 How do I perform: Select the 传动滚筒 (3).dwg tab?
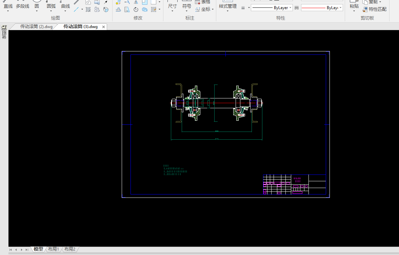(x=80, y=27)
